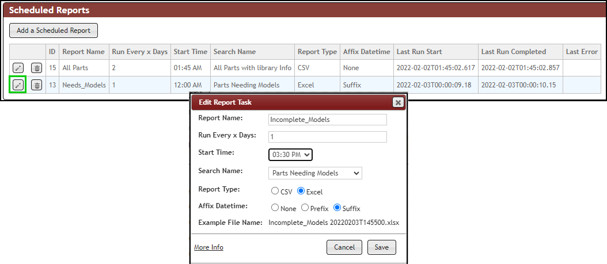The width and height of the screenshot is (607, 264).
Task: Edit the All Parts report row
Action: (18, 68)
